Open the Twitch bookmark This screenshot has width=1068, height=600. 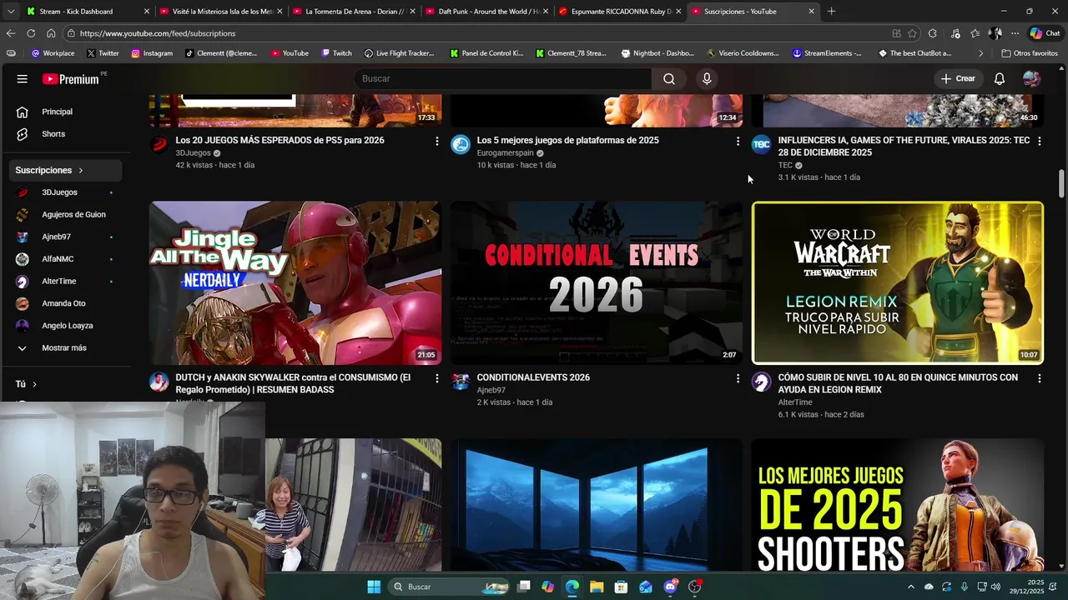(337, 53)
